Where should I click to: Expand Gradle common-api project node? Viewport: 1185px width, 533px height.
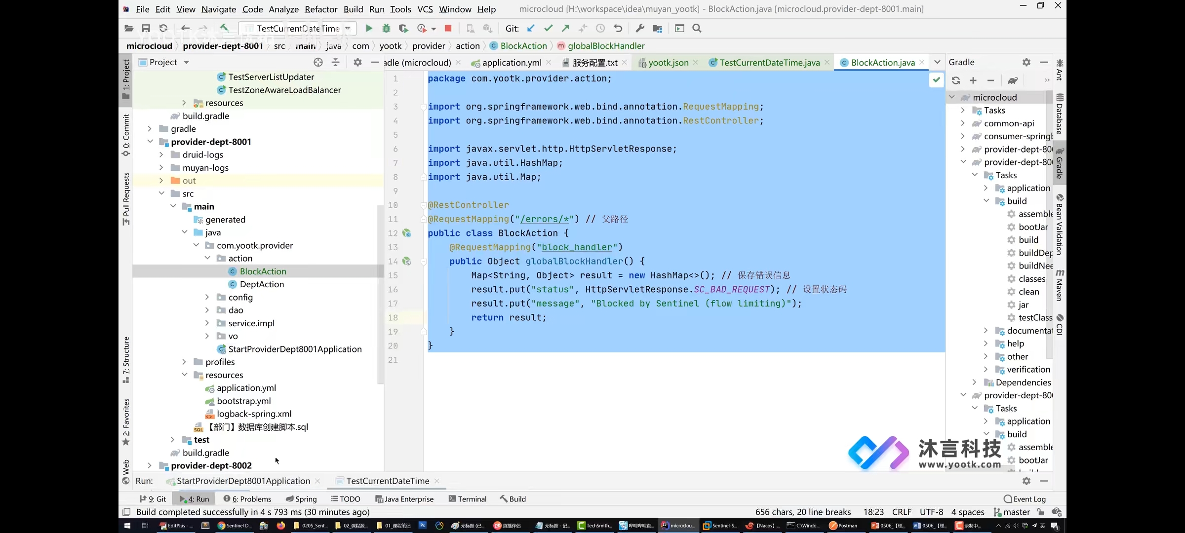(963, 123)
